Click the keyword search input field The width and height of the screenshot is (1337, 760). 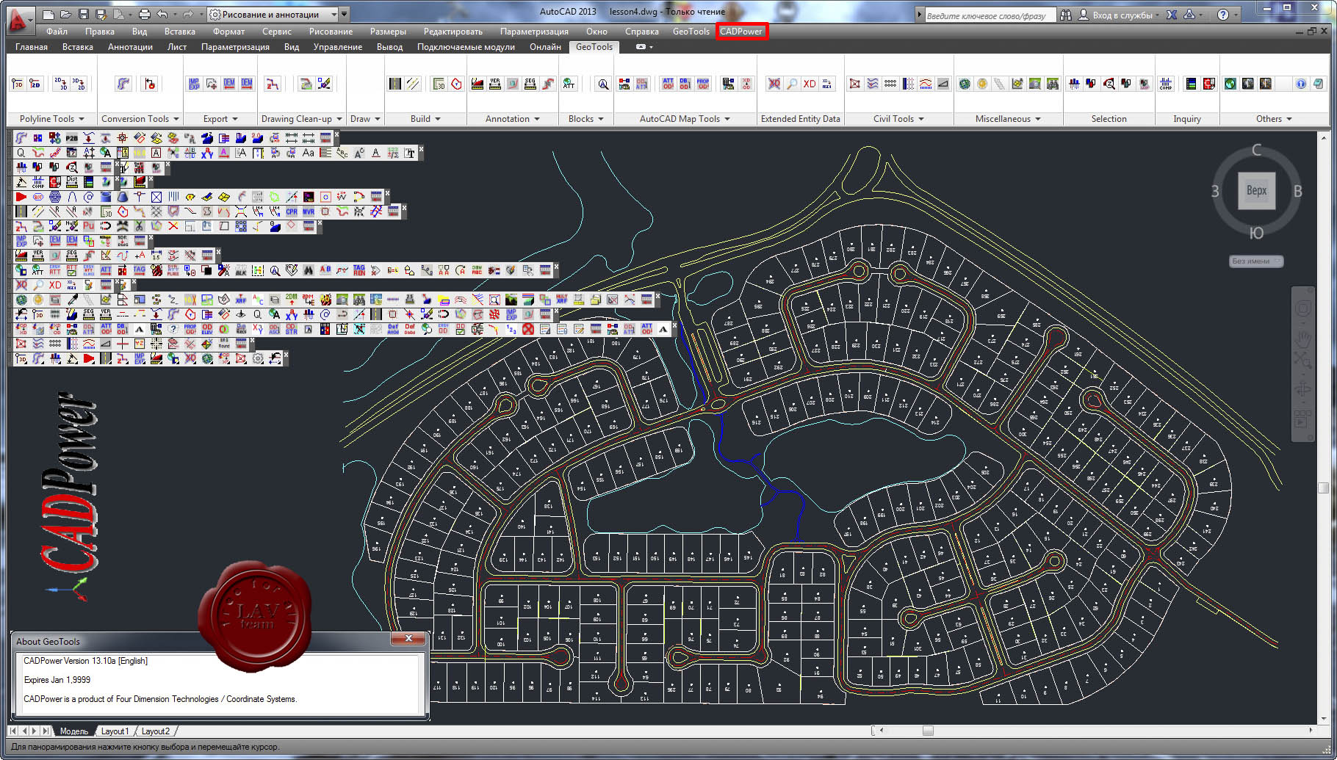point(989,15)
